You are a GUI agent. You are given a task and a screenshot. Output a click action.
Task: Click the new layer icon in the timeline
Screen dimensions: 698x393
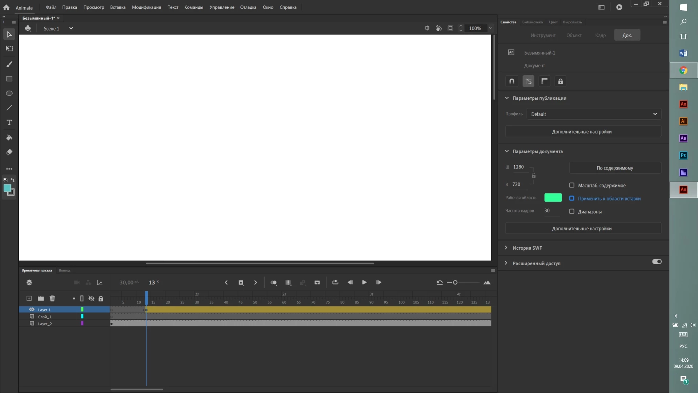29,298
